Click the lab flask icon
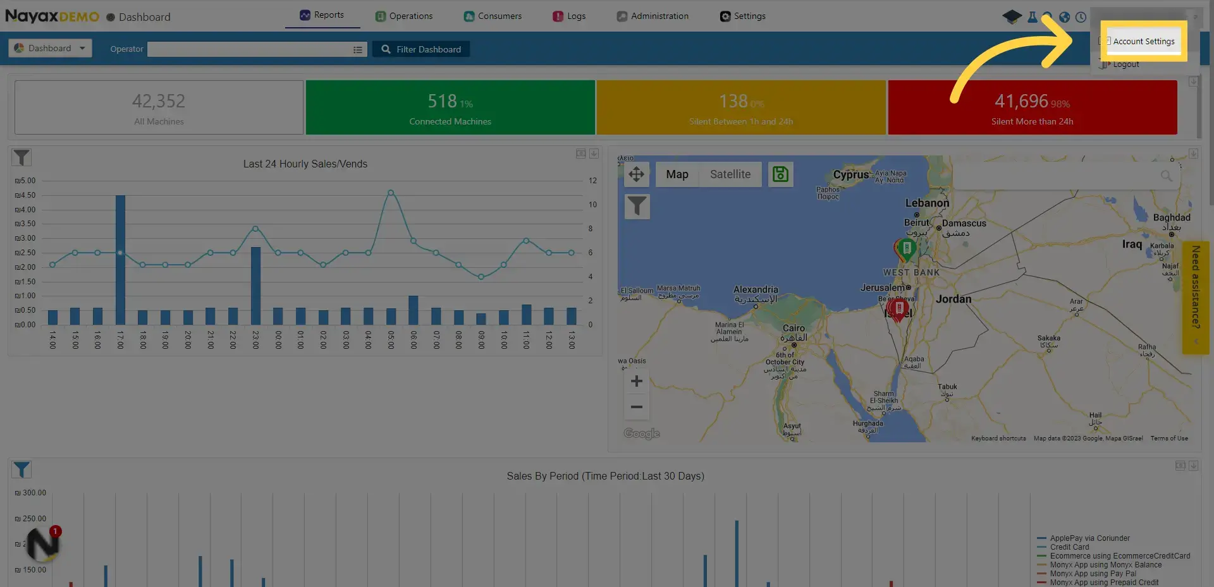 (1033, 17)
